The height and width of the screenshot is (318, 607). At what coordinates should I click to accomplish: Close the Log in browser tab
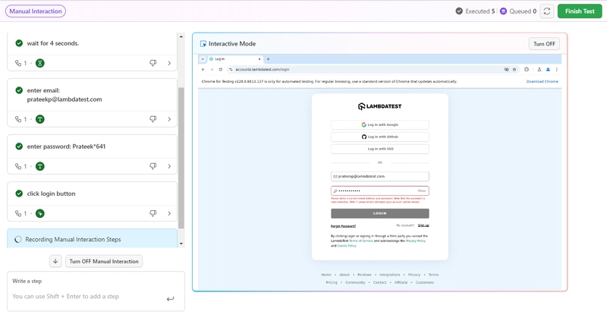coord(259,59)
